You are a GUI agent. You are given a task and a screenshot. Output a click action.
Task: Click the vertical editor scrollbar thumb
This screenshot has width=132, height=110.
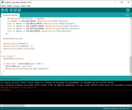[x=131, y=64]
